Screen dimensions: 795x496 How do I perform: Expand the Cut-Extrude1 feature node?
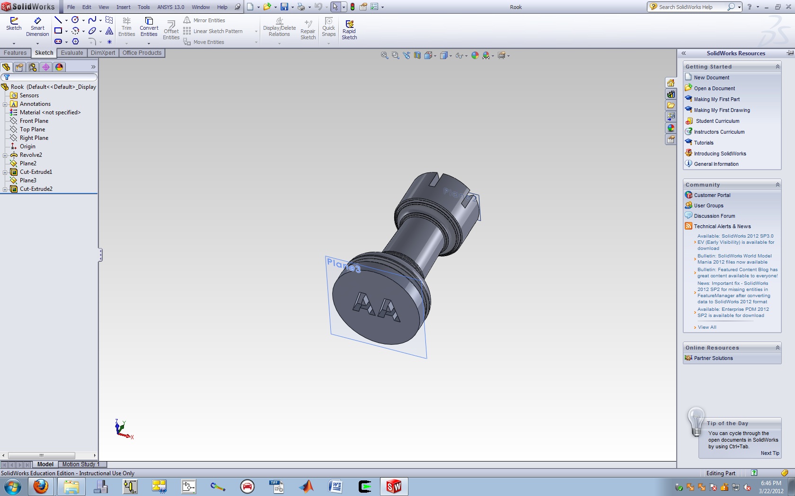click(5, 172)
